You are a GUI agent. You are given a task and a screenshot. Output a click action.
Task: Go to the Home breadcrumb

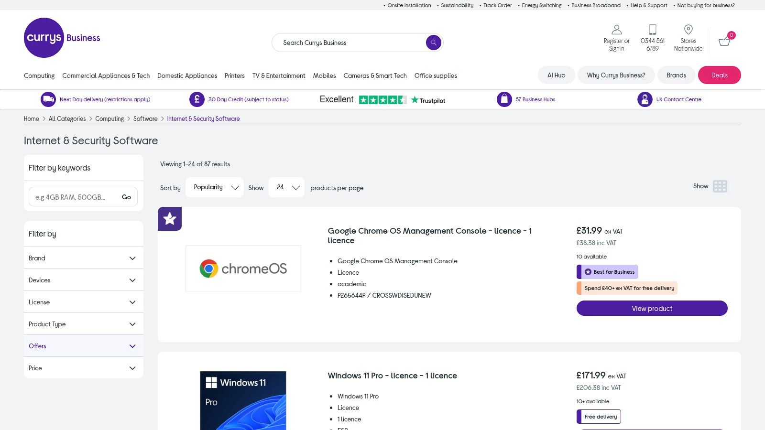click(32, 118)
